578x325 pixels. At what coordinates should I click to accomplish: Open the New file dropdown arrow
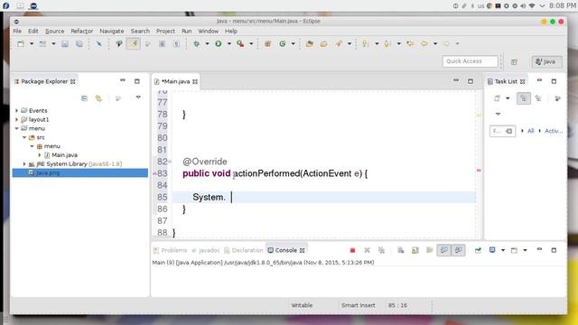click(x=32, y=44)
